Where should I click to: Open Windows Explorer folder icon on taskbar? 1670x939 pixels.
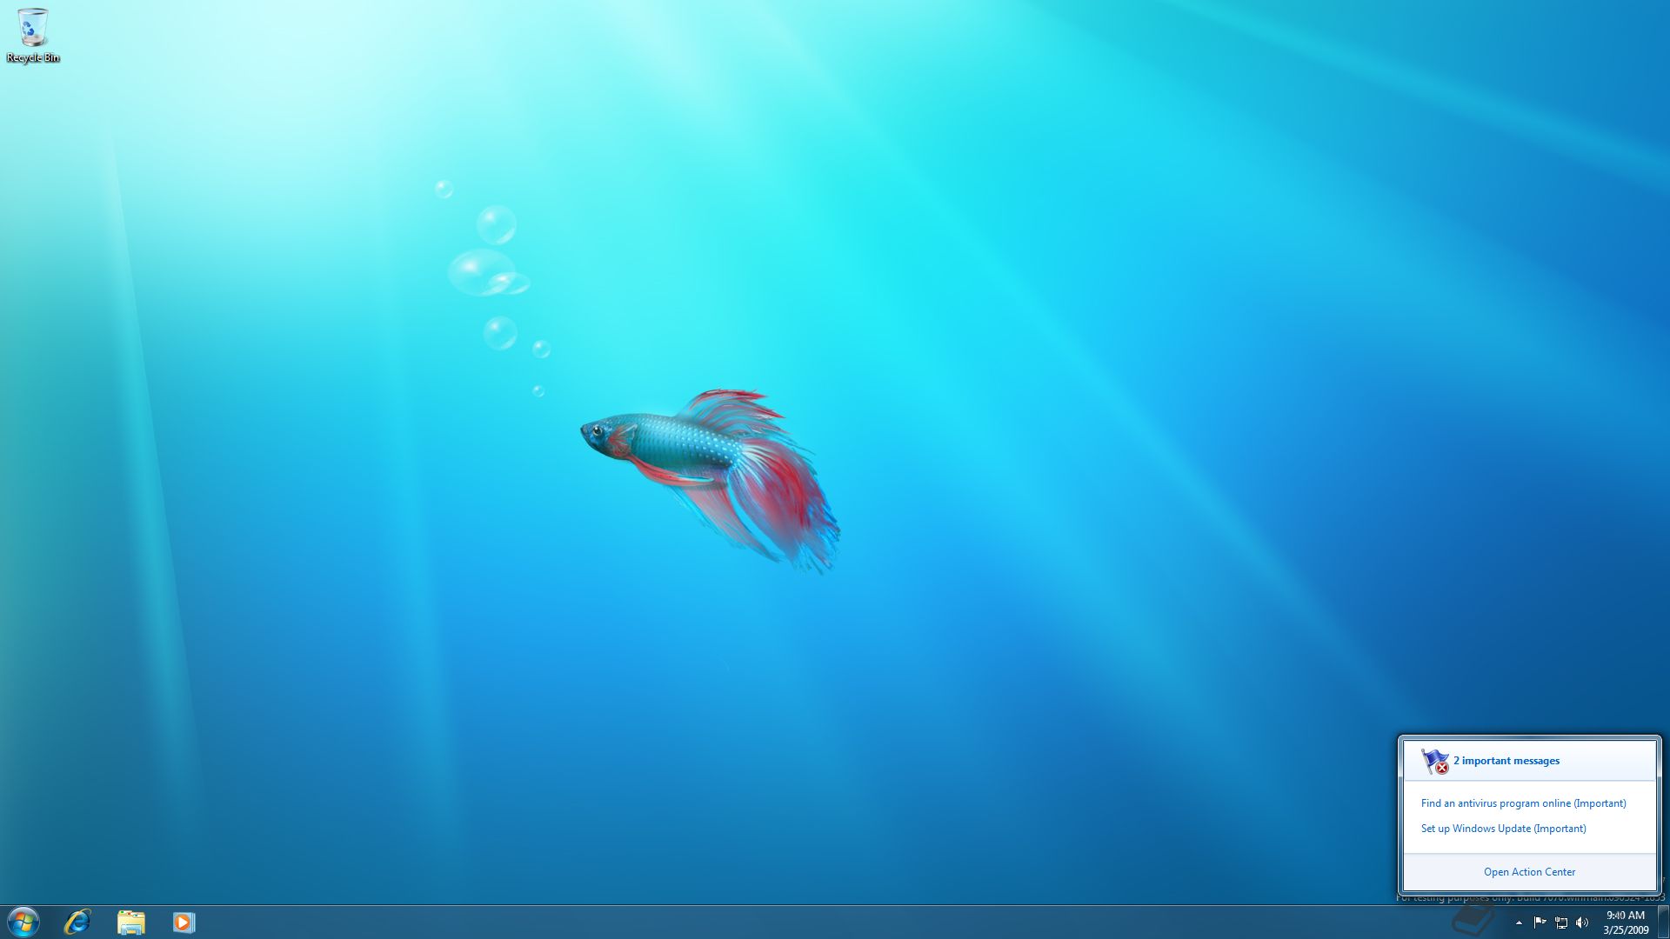(131, 922)
